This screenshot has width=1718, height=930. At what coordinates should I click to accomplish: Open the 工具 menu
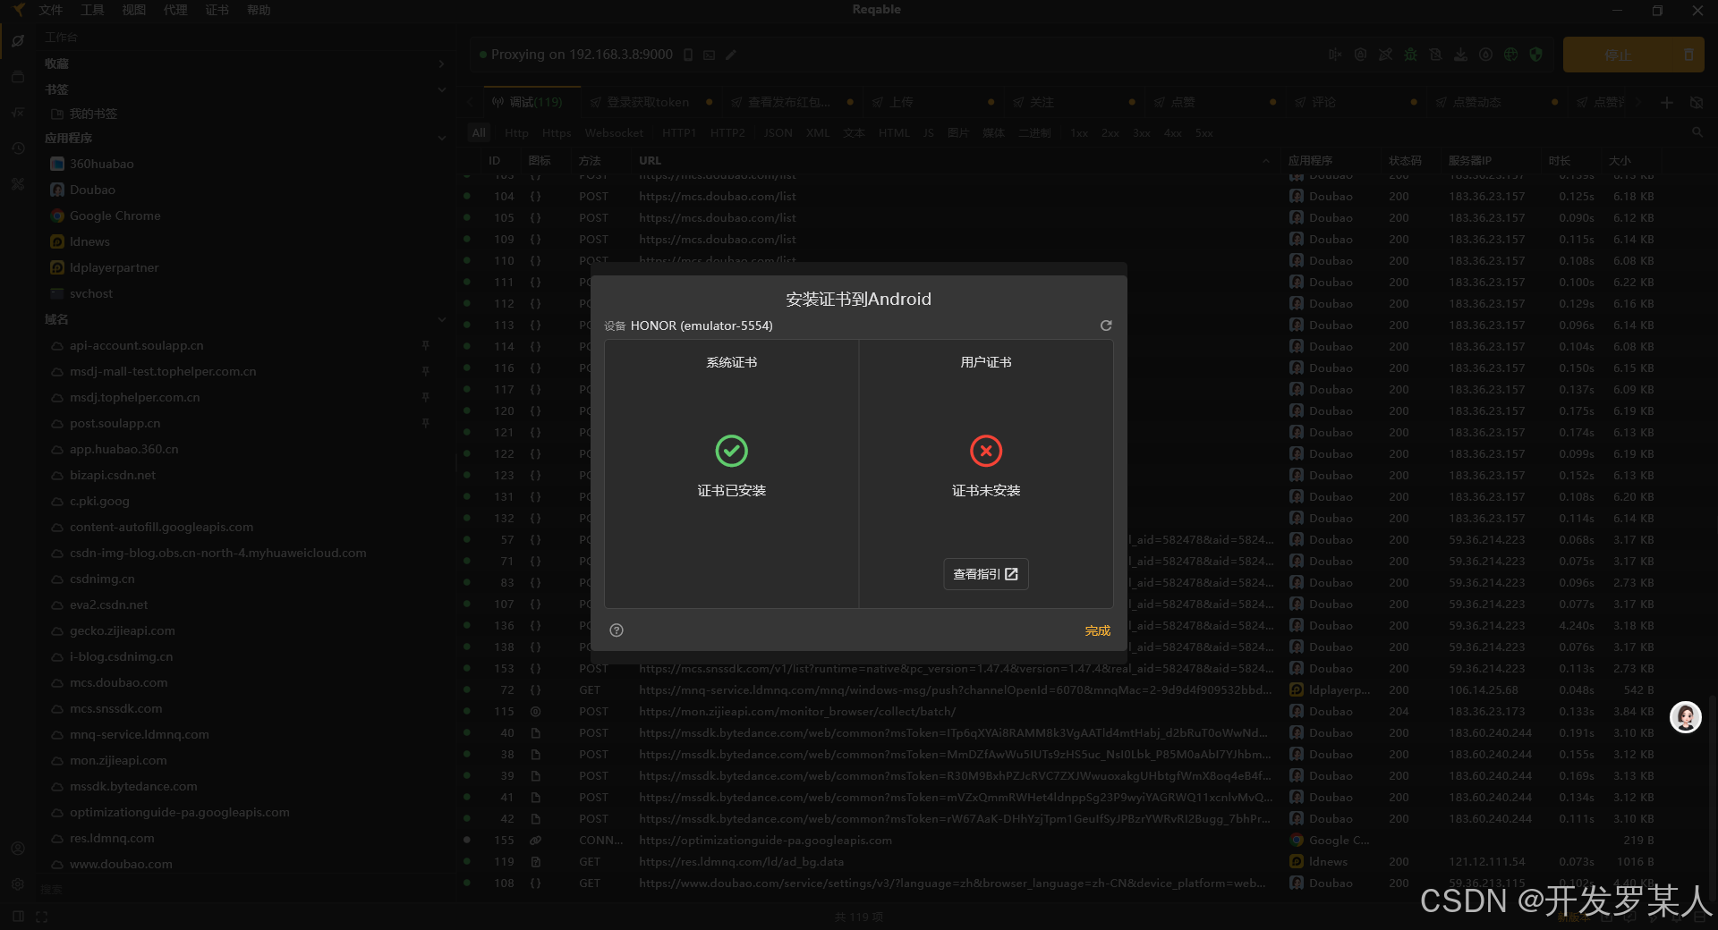(x=92, y=10)
